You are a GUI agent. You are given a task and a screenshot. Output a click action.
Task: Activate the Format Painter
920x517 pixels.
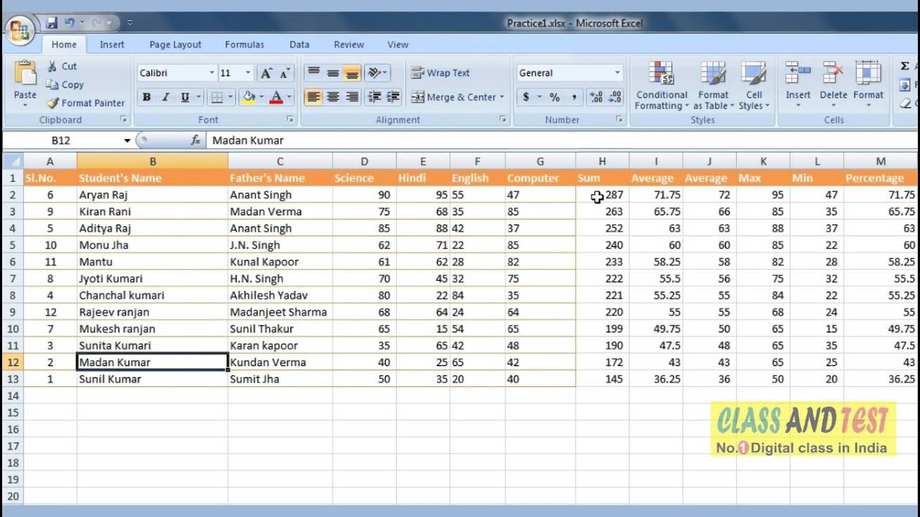click(x=86, y=103)
